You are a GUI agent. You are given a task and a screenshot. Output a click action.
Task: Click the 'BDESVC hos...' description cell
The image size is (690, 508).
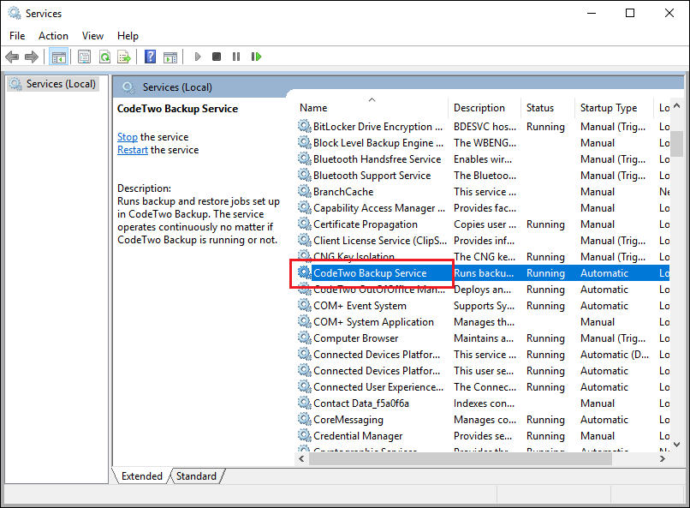(485, 126)
